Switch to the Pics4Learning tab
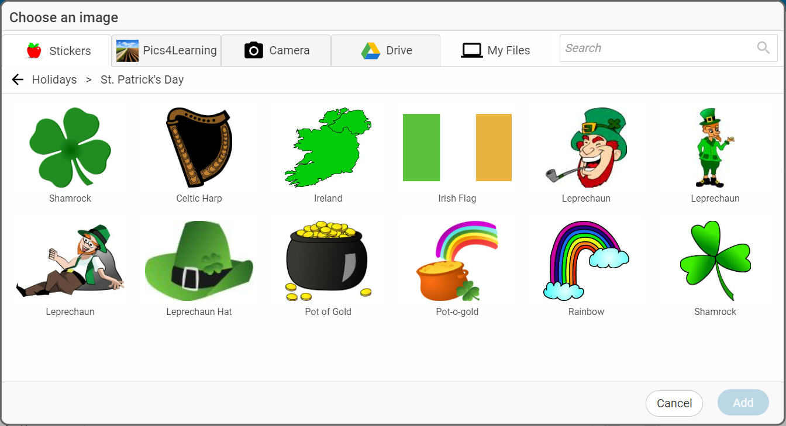This screenshot has width=786, height=426. [167, 51]
